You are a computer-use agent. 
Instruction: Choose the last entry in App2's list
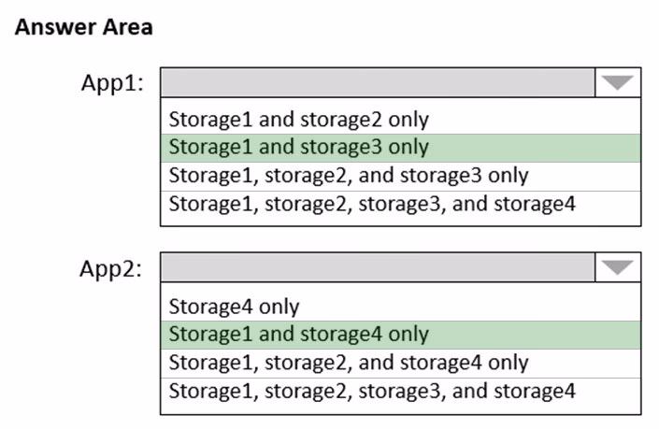point(400,392)
